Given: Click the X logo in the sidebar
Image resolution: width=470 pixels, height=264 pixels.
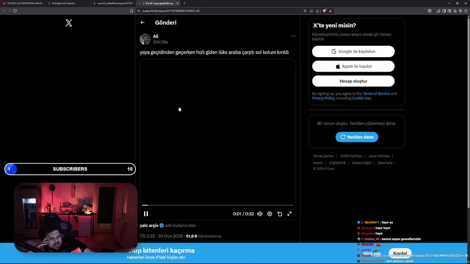Looking at the screenshot, I should (69, 23).
